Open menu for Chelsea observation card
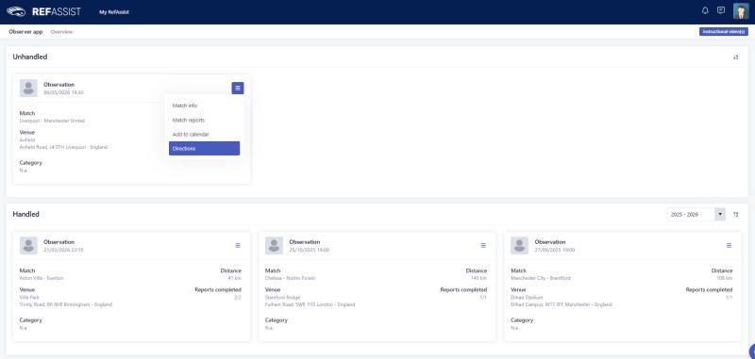755x359 pixels. point(483,246)
